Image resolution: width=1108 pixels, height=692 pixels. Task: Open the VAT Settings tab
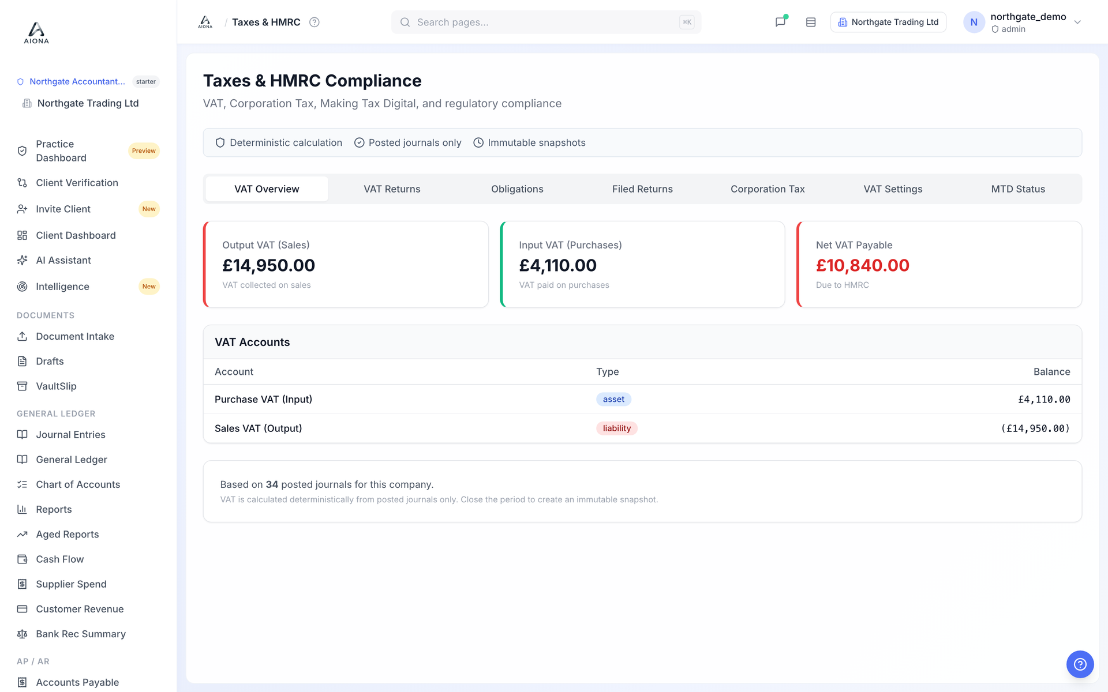click(x=893, y=189)
